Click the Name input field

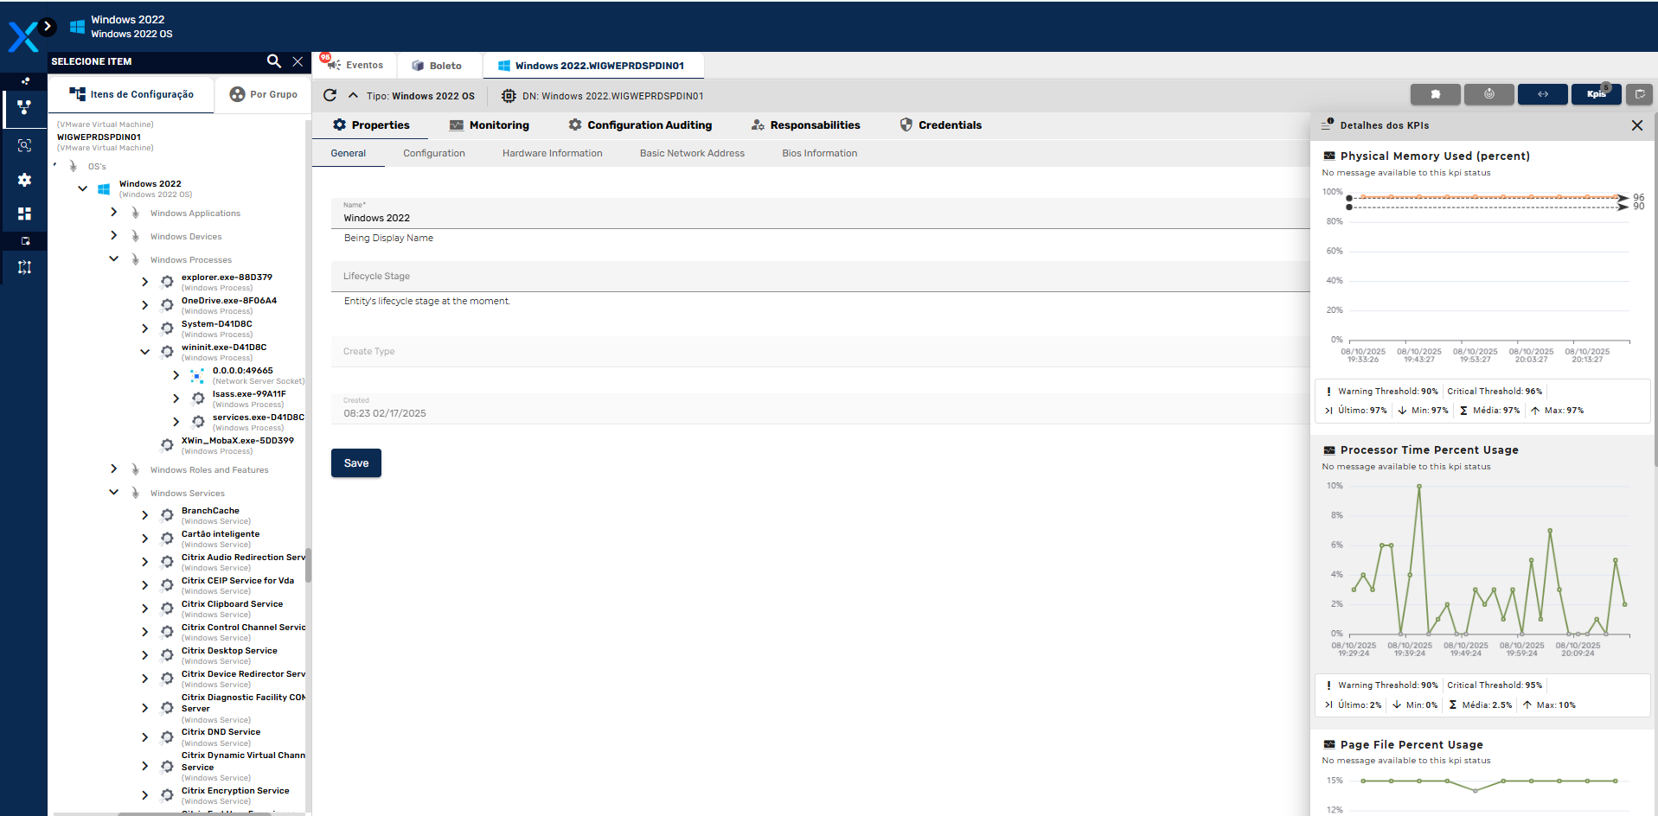pos(778,218)
